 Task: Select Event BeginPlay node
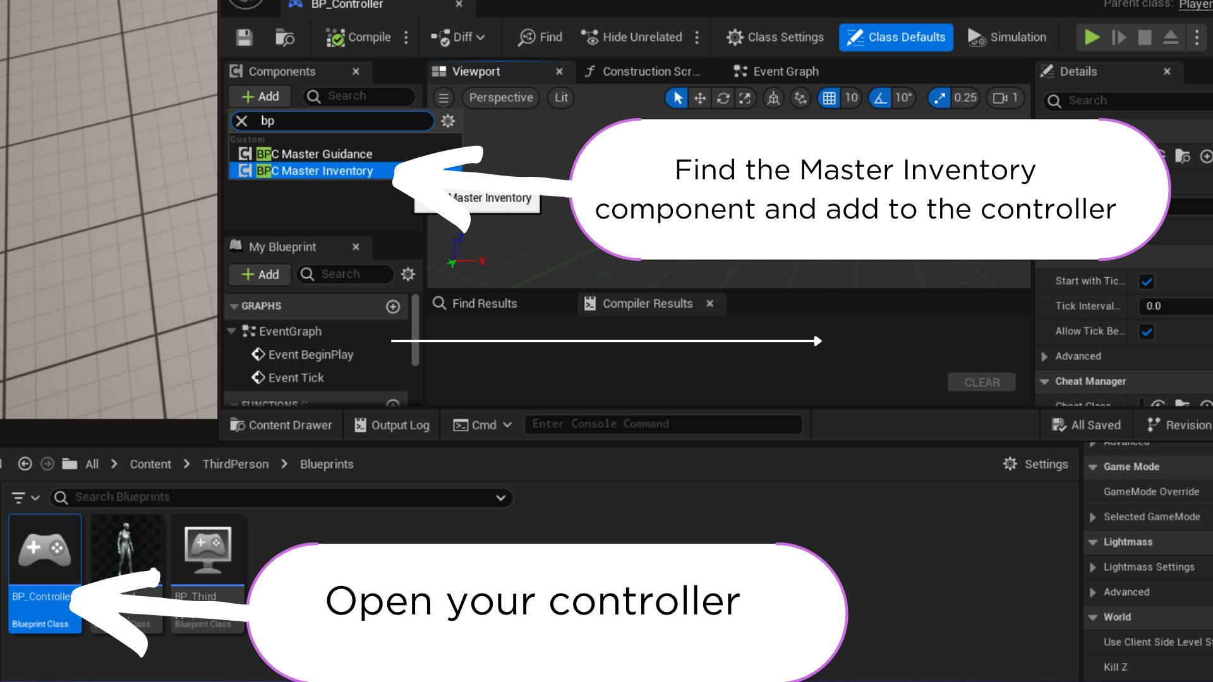(x=303, y=354)
